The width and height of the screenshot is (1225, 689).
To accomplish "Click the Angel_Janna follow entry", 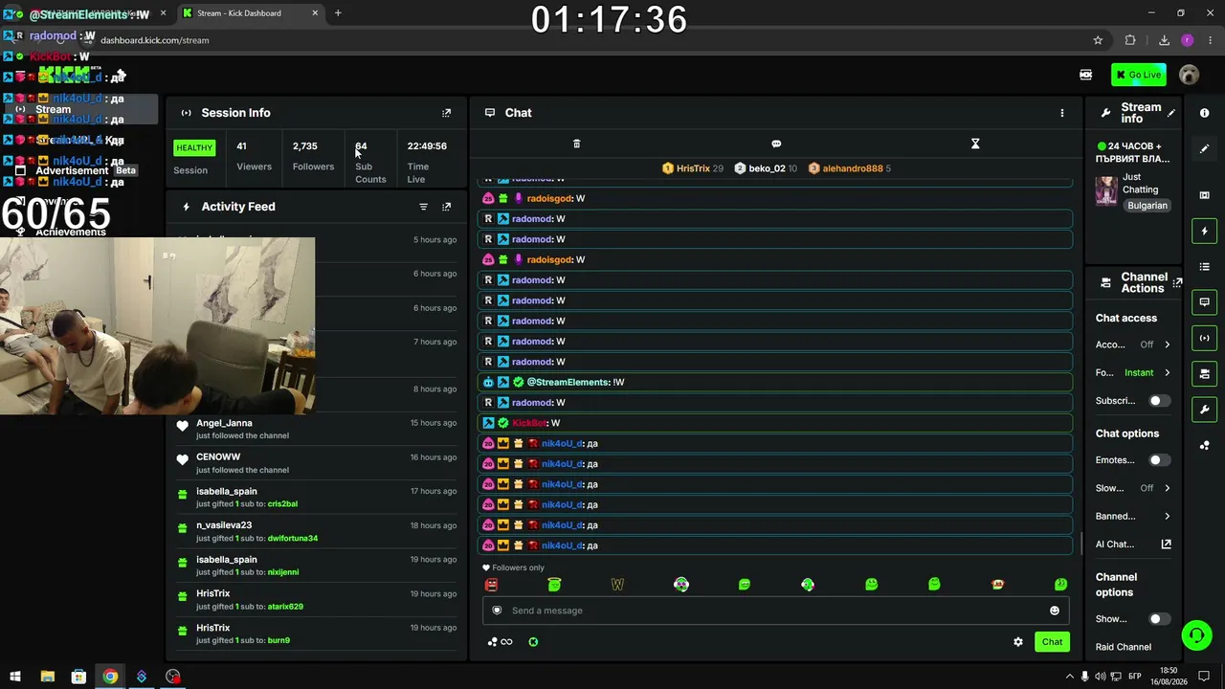I will click(x=317, y=429).
